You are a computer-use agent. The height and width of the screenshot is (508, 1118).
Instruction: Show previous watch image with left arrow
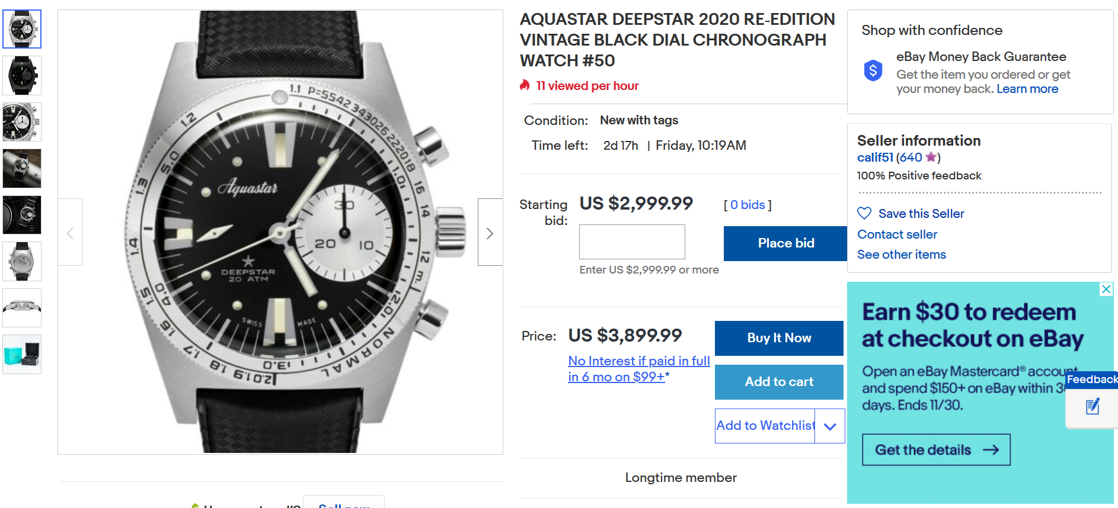coord(70,233)
